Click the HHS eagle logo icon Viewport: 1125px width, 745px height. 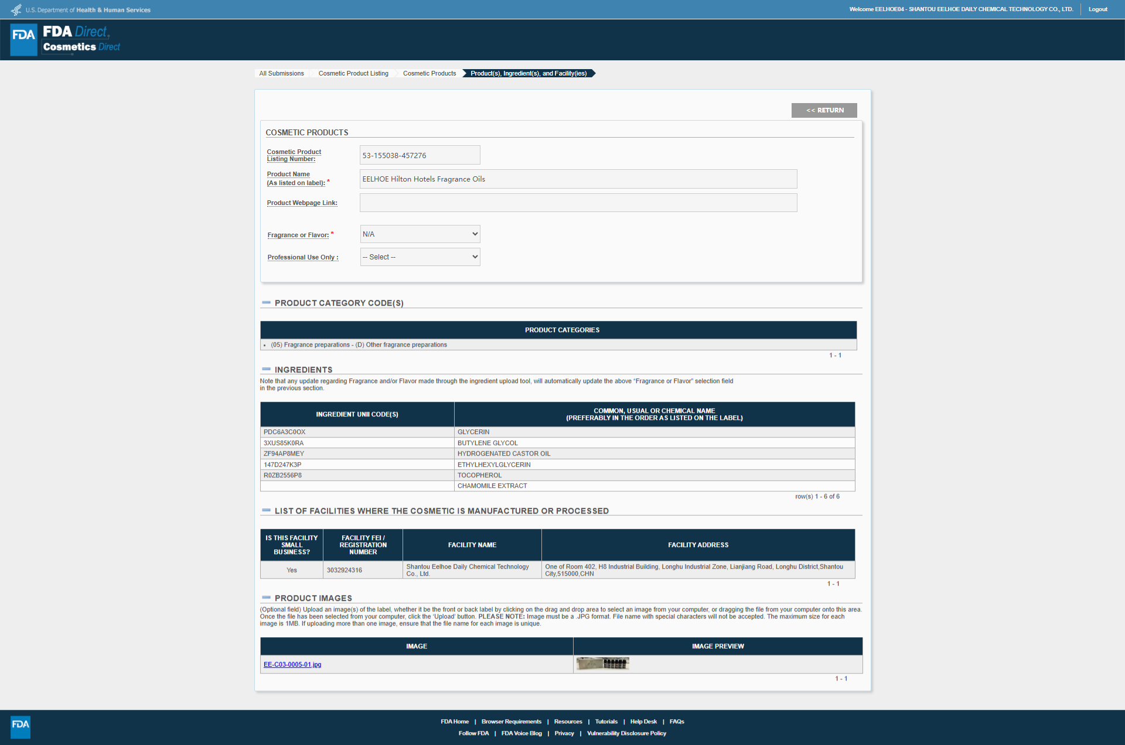16,9
